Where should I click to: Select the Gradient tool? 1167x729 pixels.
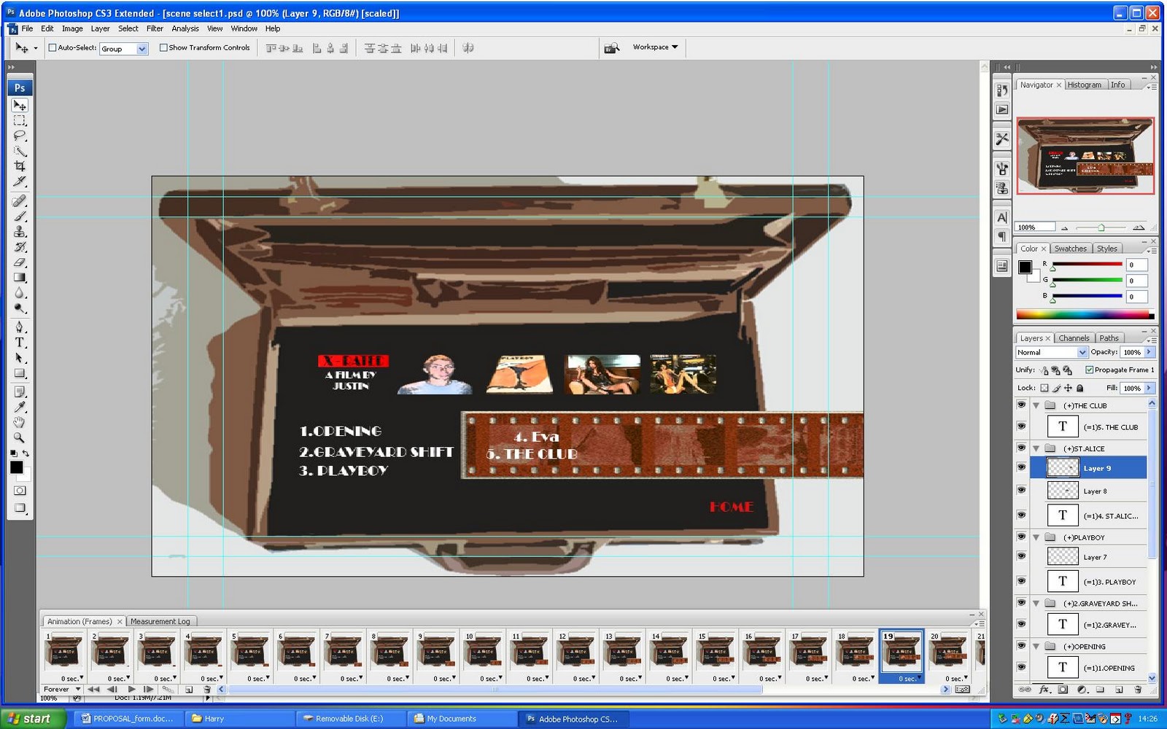[x=20, y=278]
